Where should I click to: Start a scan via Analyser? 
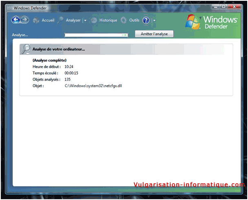click(73, 20)
